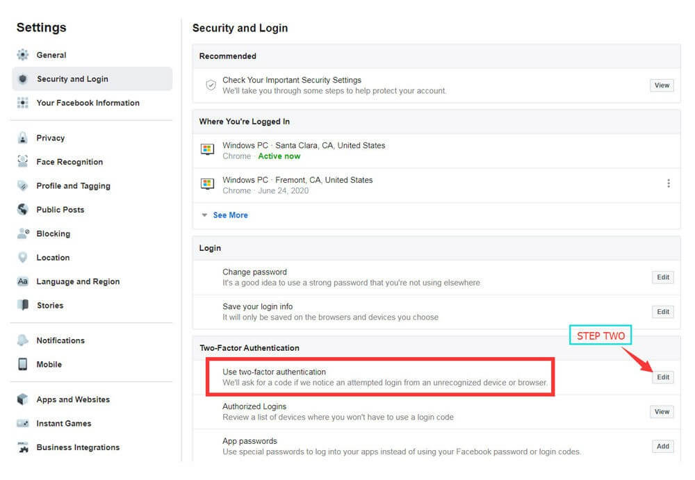Image resolution: width=695 pixels, height=480 pixels.
Task: Add App passwords
Action: [x=662, y=447]
